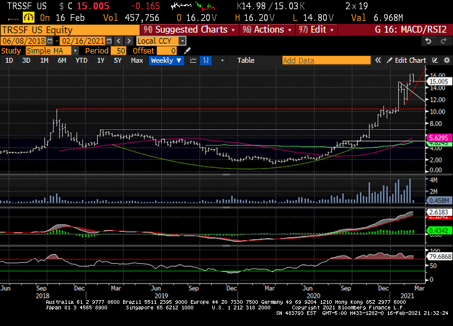Select the bar chart type icon
453x326 pixels.
[206, 60]
